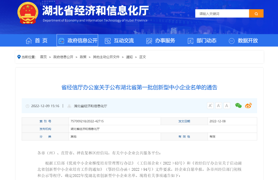Open 互动交流 navigation menu
The image size is (278, 180).
point(119,41)
